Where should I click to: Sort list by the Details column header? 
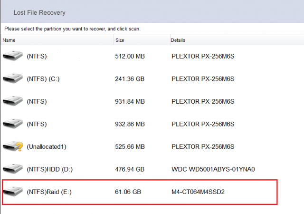[x=178, y=40]
